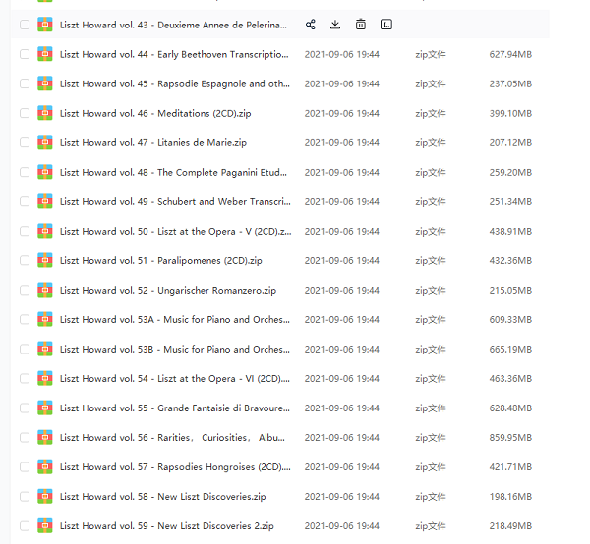Tick the vol. 55 Grande Fantaisie checkbox
The height and width of the screenshot is (544, 590).
tap(25, 408)
